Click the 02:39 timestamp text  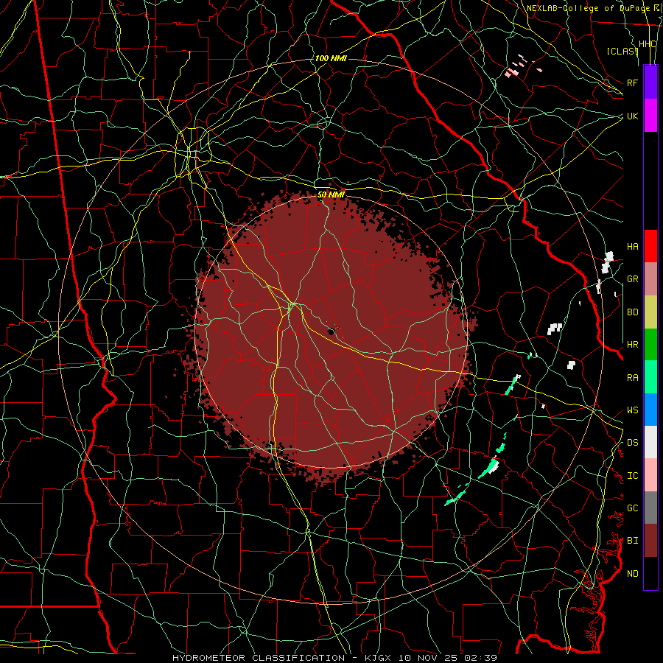tap(481, 658)
